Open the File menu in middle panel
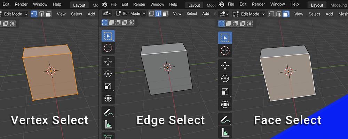The width and height of the screenshot is (348, 139). pyautogui.click(x=113, y=5)
